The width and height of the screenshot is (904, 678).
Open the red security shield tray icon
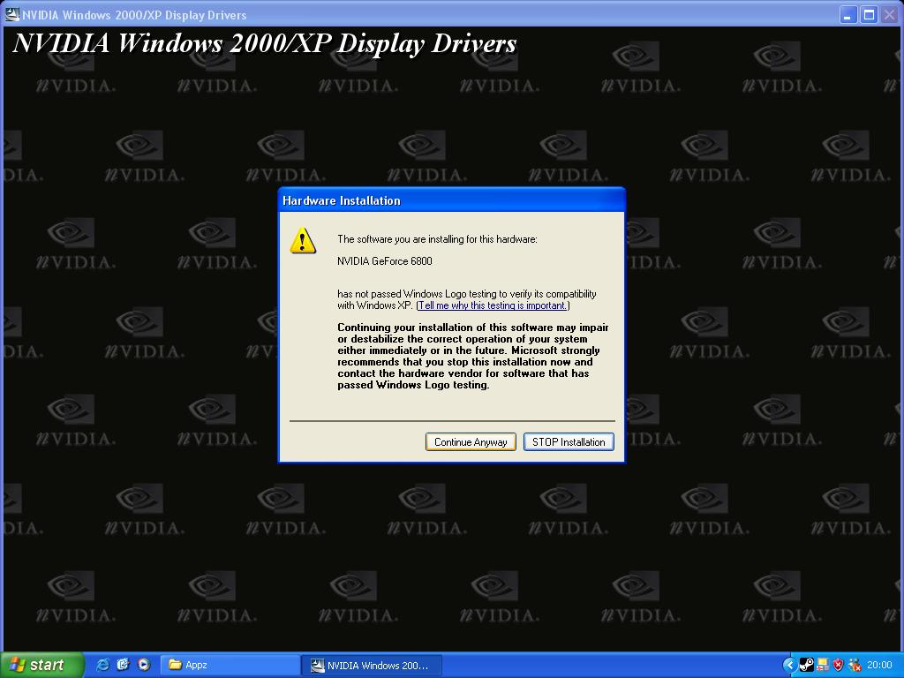(839, 666)
